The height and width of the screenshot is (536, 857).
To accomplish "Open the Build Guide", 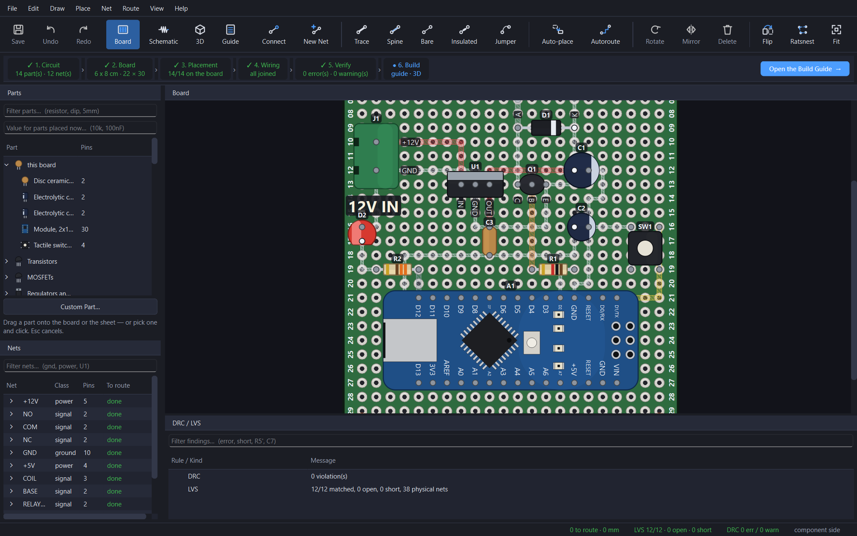I will tap(805, 69).
